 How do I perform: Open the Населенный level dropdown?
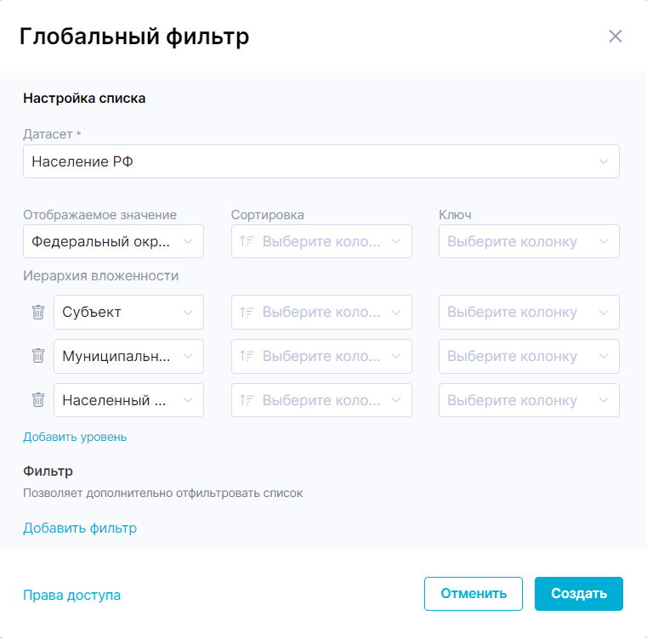tap(128, 400)
